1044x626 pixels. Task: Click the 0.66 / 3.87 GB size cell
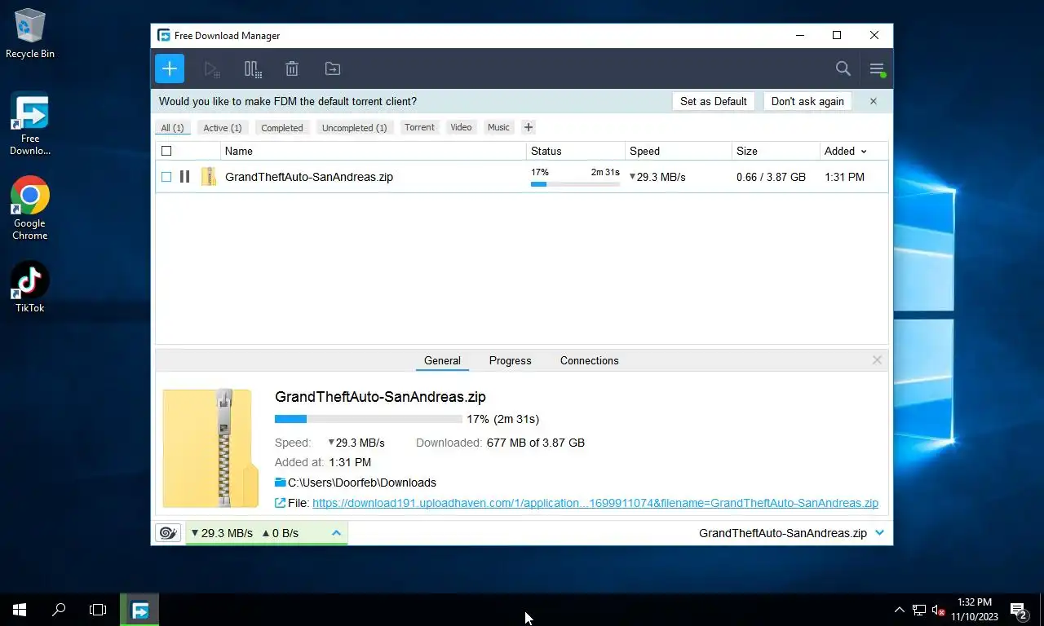pyautogui.click(x=771, y=177)
